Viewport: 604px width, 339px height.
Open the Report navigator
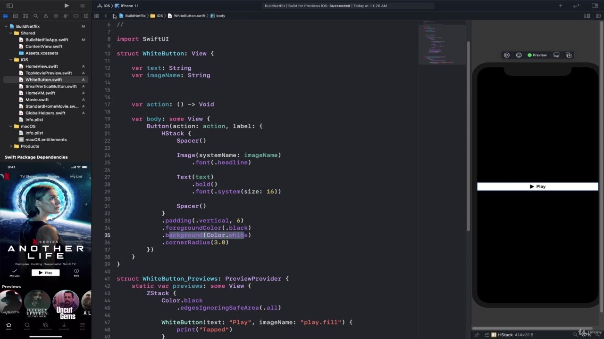point(86,16)
